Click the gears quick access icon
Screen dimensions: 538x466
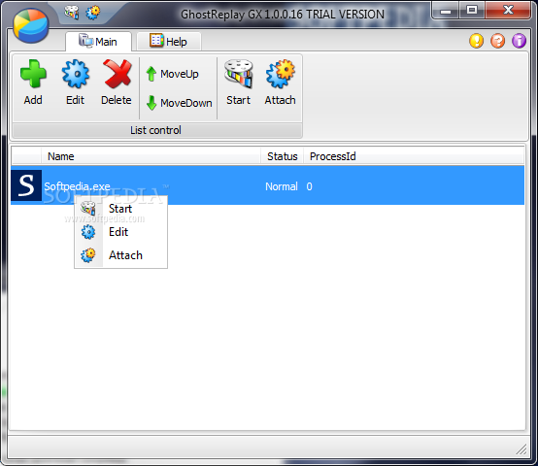(93, 13)
